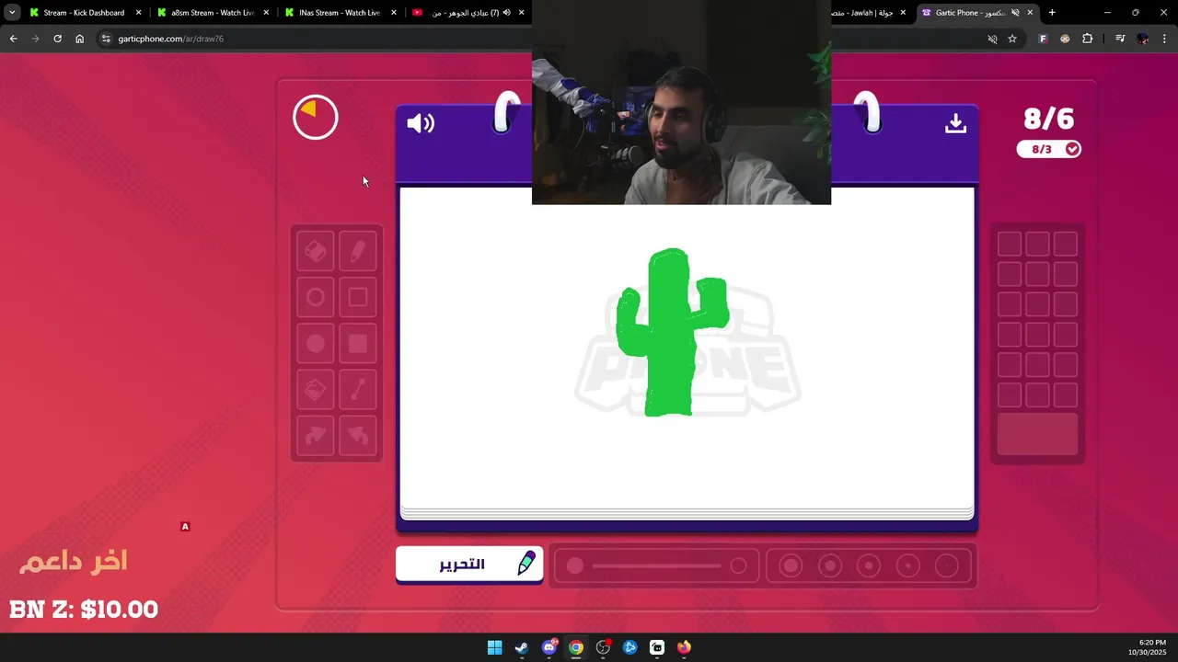The height and width of the screenshot is (662, 1178).
Task: Select the hollow rectangle shape tool
Action: (x=358, y=297)
